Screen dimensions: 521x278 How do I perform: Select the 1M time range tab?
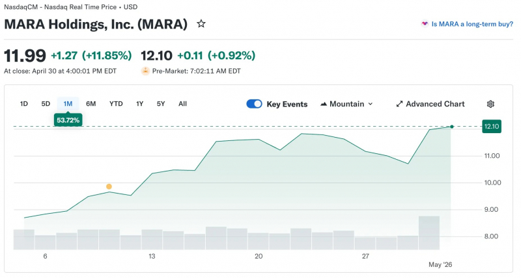click(68, 104)
